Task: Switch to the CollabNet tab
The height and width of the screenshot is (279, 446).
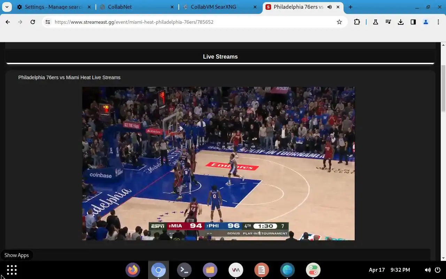Action: (137, 7)
